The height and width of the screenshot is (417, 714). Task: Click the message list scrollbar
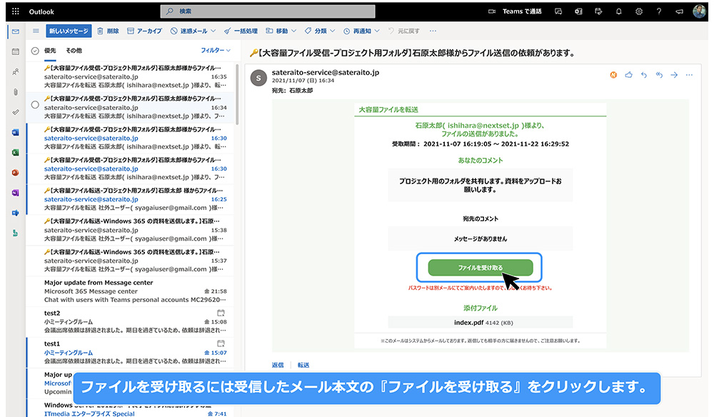[237, 94]
